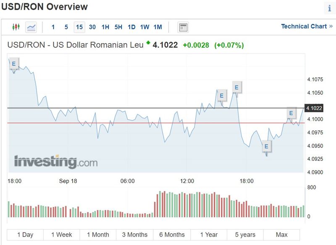
Task: Click the info icon beside the overview title
Action: tap(329, 8)
